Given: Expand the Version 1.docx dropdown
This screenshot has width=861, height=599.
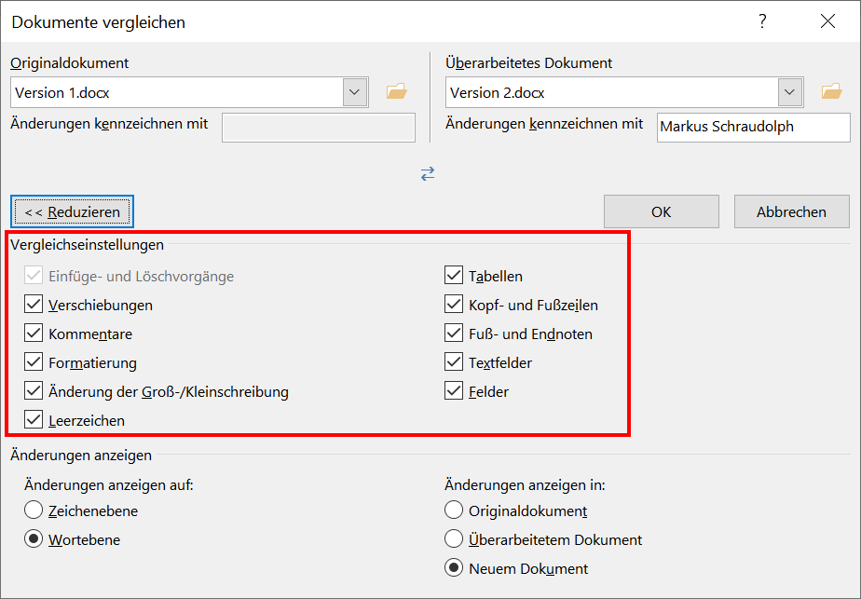Looking at the screenshot, I should coord(355,92).
